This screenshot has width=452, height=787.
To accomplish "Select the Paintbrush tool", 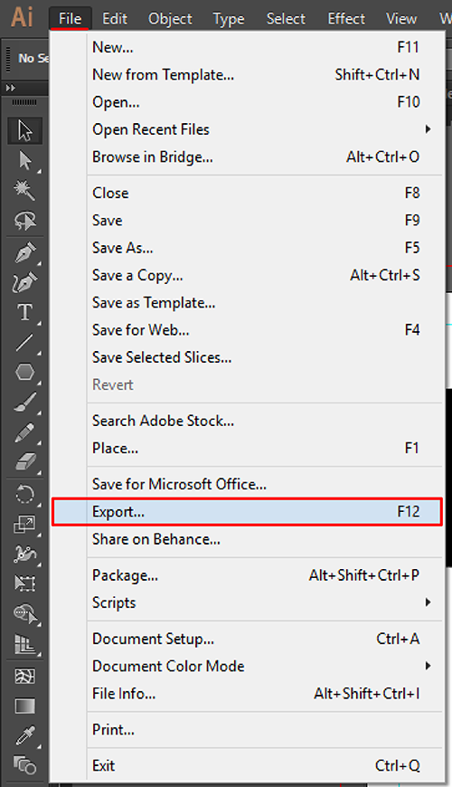I will coord(24,402).
